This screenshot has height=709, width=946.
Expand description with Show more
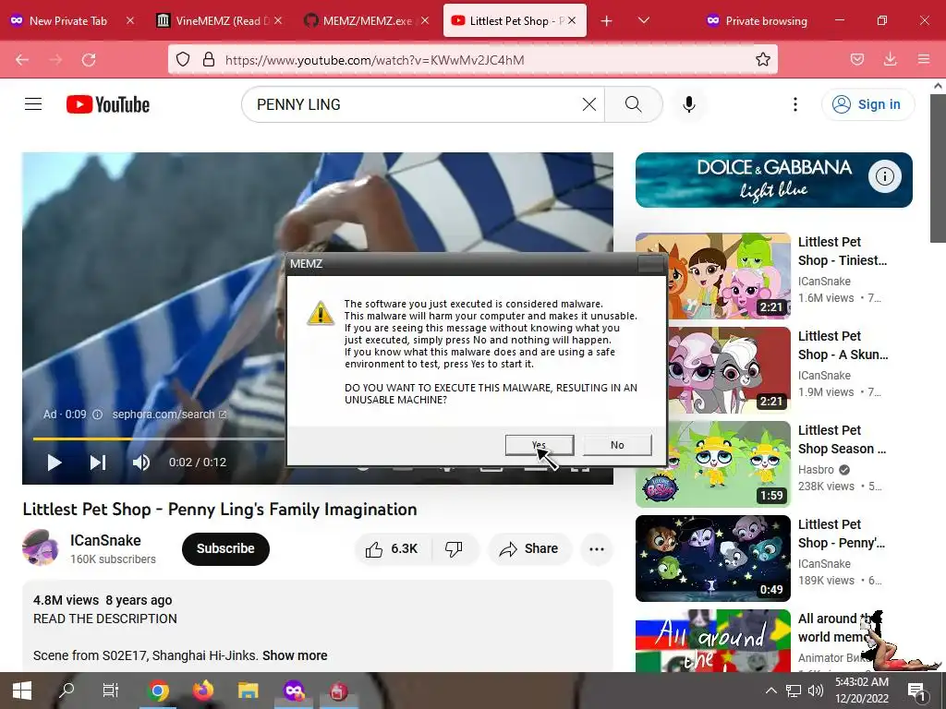coord(295,655)
